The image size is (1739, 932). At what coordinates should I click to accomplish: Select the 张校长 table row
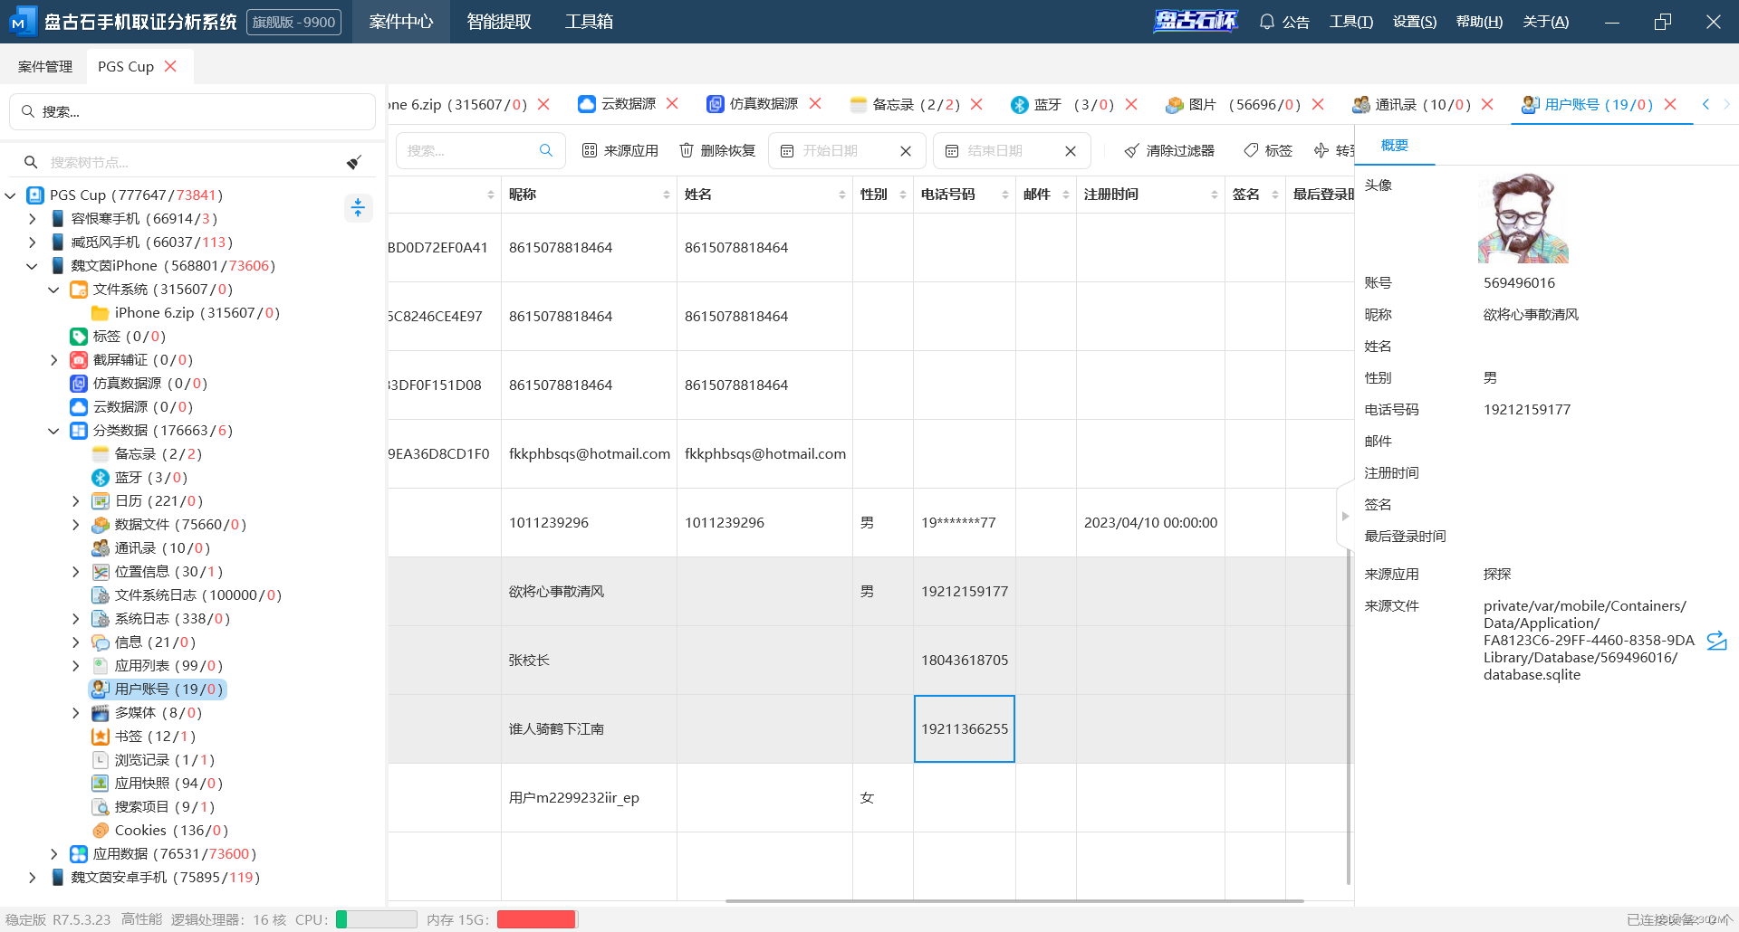click(869, 660)
